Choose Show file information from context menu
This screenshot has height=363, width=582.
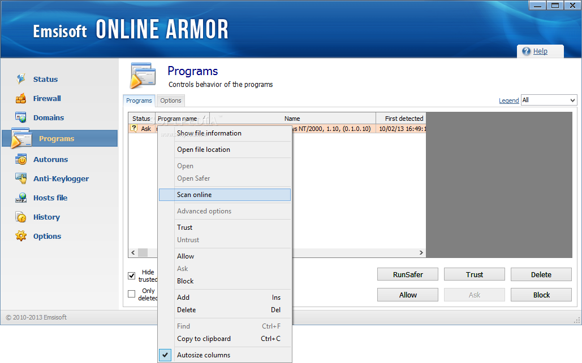click(x=225, y=133)
